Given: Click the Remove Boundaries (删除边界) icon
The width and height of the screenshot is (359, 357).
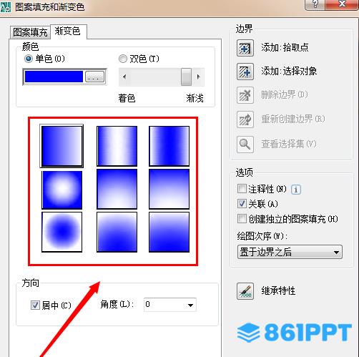Looking at the screenshot, I should click(x=245, y=95).
